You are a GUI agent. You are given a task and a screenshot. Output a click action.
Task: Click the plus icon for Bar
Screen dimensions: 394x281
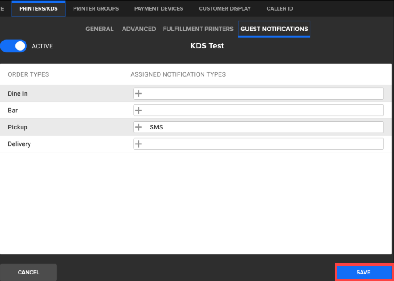click(138, 110)
